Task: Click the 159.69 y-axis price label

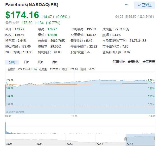Action: pos(10,104)
